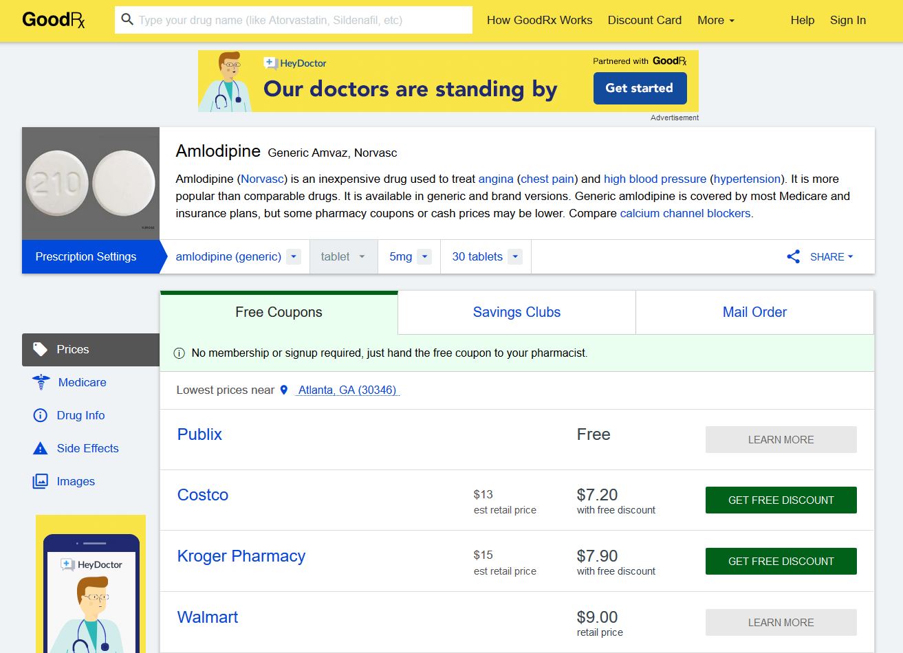Expand the More menu in header
Image resolution: width=903 pixels, height=653 pixels.
click(x=716, y=20)
